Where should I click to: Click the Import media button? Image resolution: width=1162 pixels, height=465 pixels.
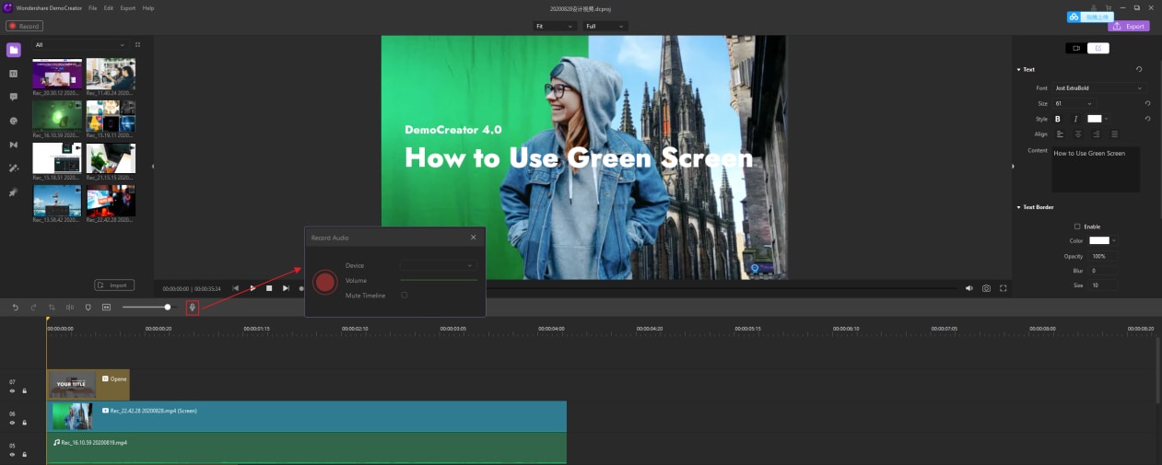point(115,285)
